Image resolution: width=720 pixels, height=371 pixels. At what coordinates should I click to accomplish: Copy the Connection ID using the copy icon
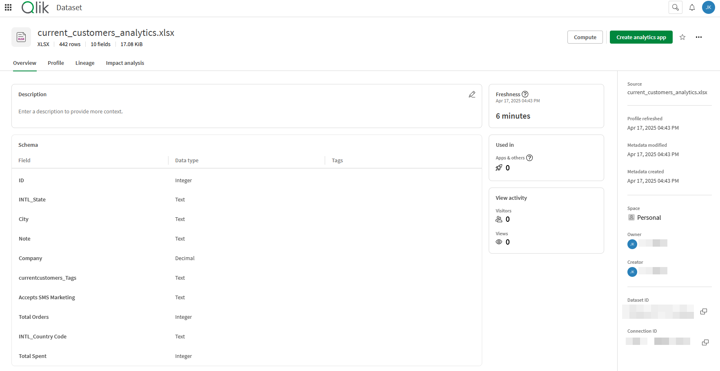tap(705, 342)
